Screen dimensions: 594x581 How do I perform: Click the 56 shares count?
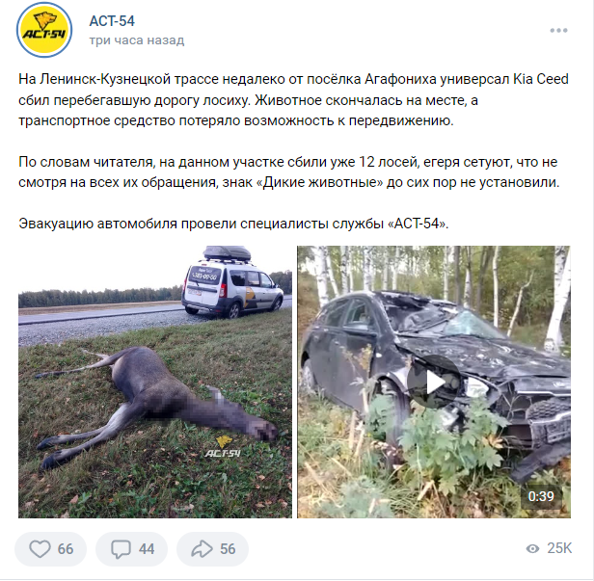tap(228, 549)
